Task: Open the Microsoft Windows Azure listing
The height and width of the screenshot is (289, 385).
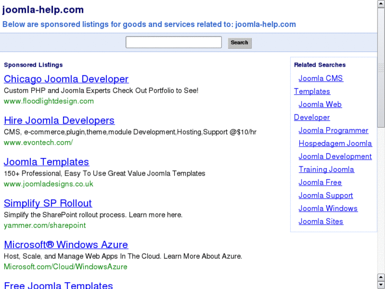Action: tap(66, 245)
